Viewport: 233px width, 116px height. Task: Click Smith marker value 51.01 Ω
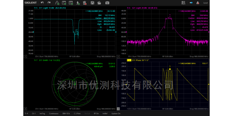click(x=112, y=64)
